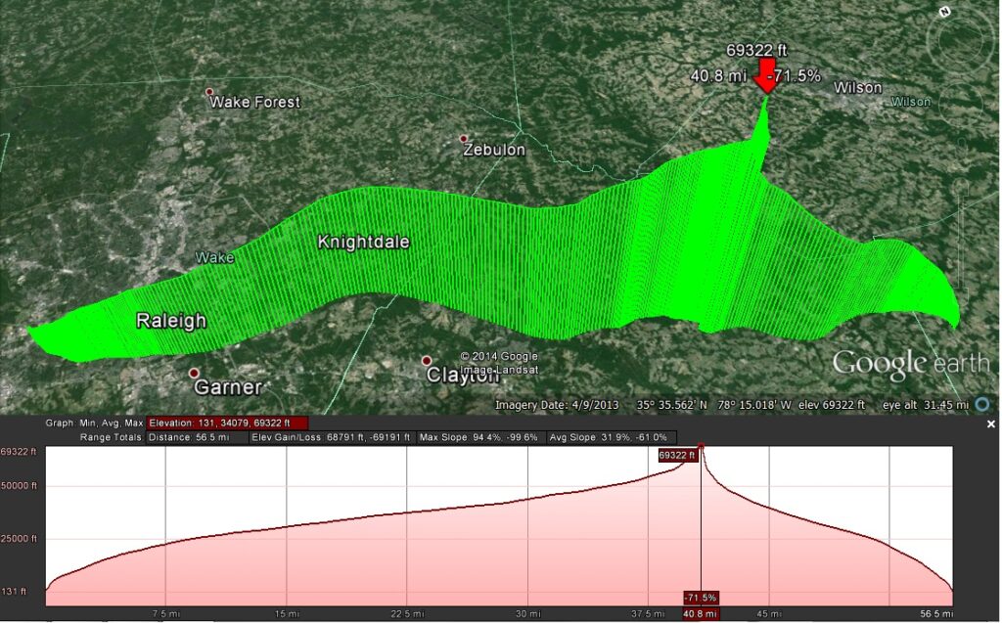Click the compass North indicator

point(943,12)
